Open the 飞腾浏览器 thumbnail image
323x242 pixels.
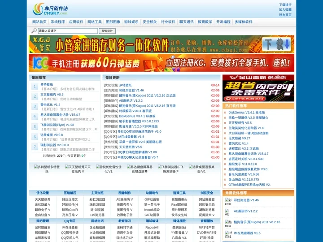click(x=170, y=169)
